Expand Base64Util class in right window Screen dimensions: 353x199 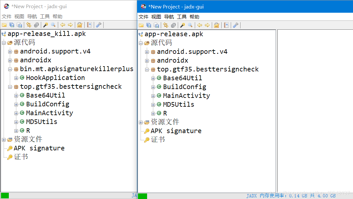click(x=153, y=78)
